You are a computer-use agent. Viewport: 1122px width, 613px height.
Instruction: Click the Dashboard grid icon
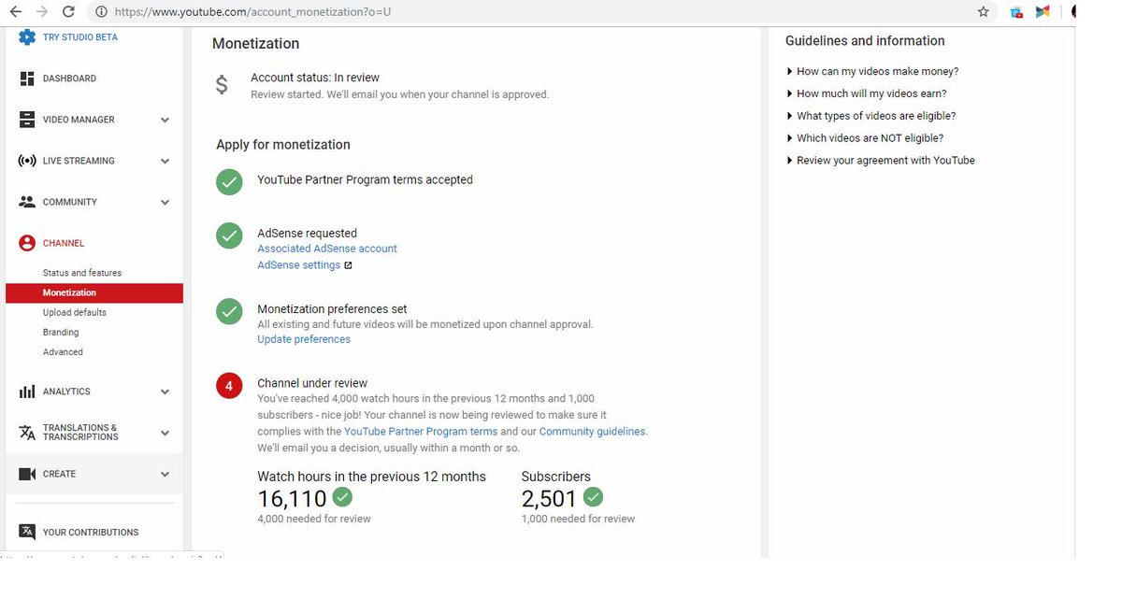[27, 78]
